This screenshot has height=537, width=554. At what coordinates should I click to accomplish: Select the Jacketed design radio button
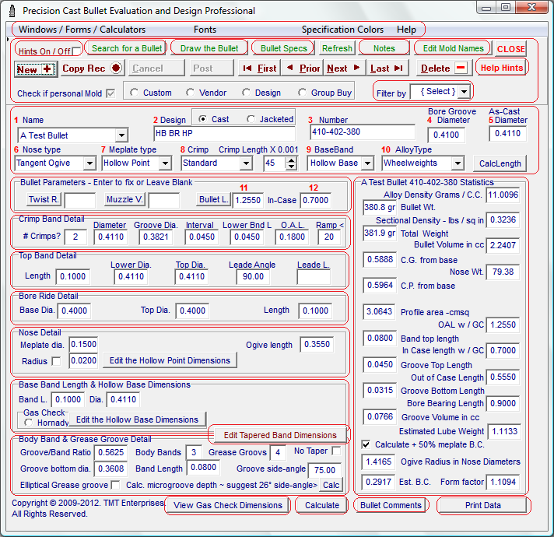point(251,119)
